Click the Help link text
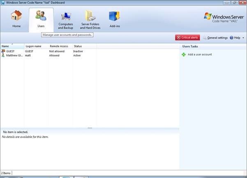Image resolution: width=247 pixels, height=178 pixels. [x=237, y=38]
